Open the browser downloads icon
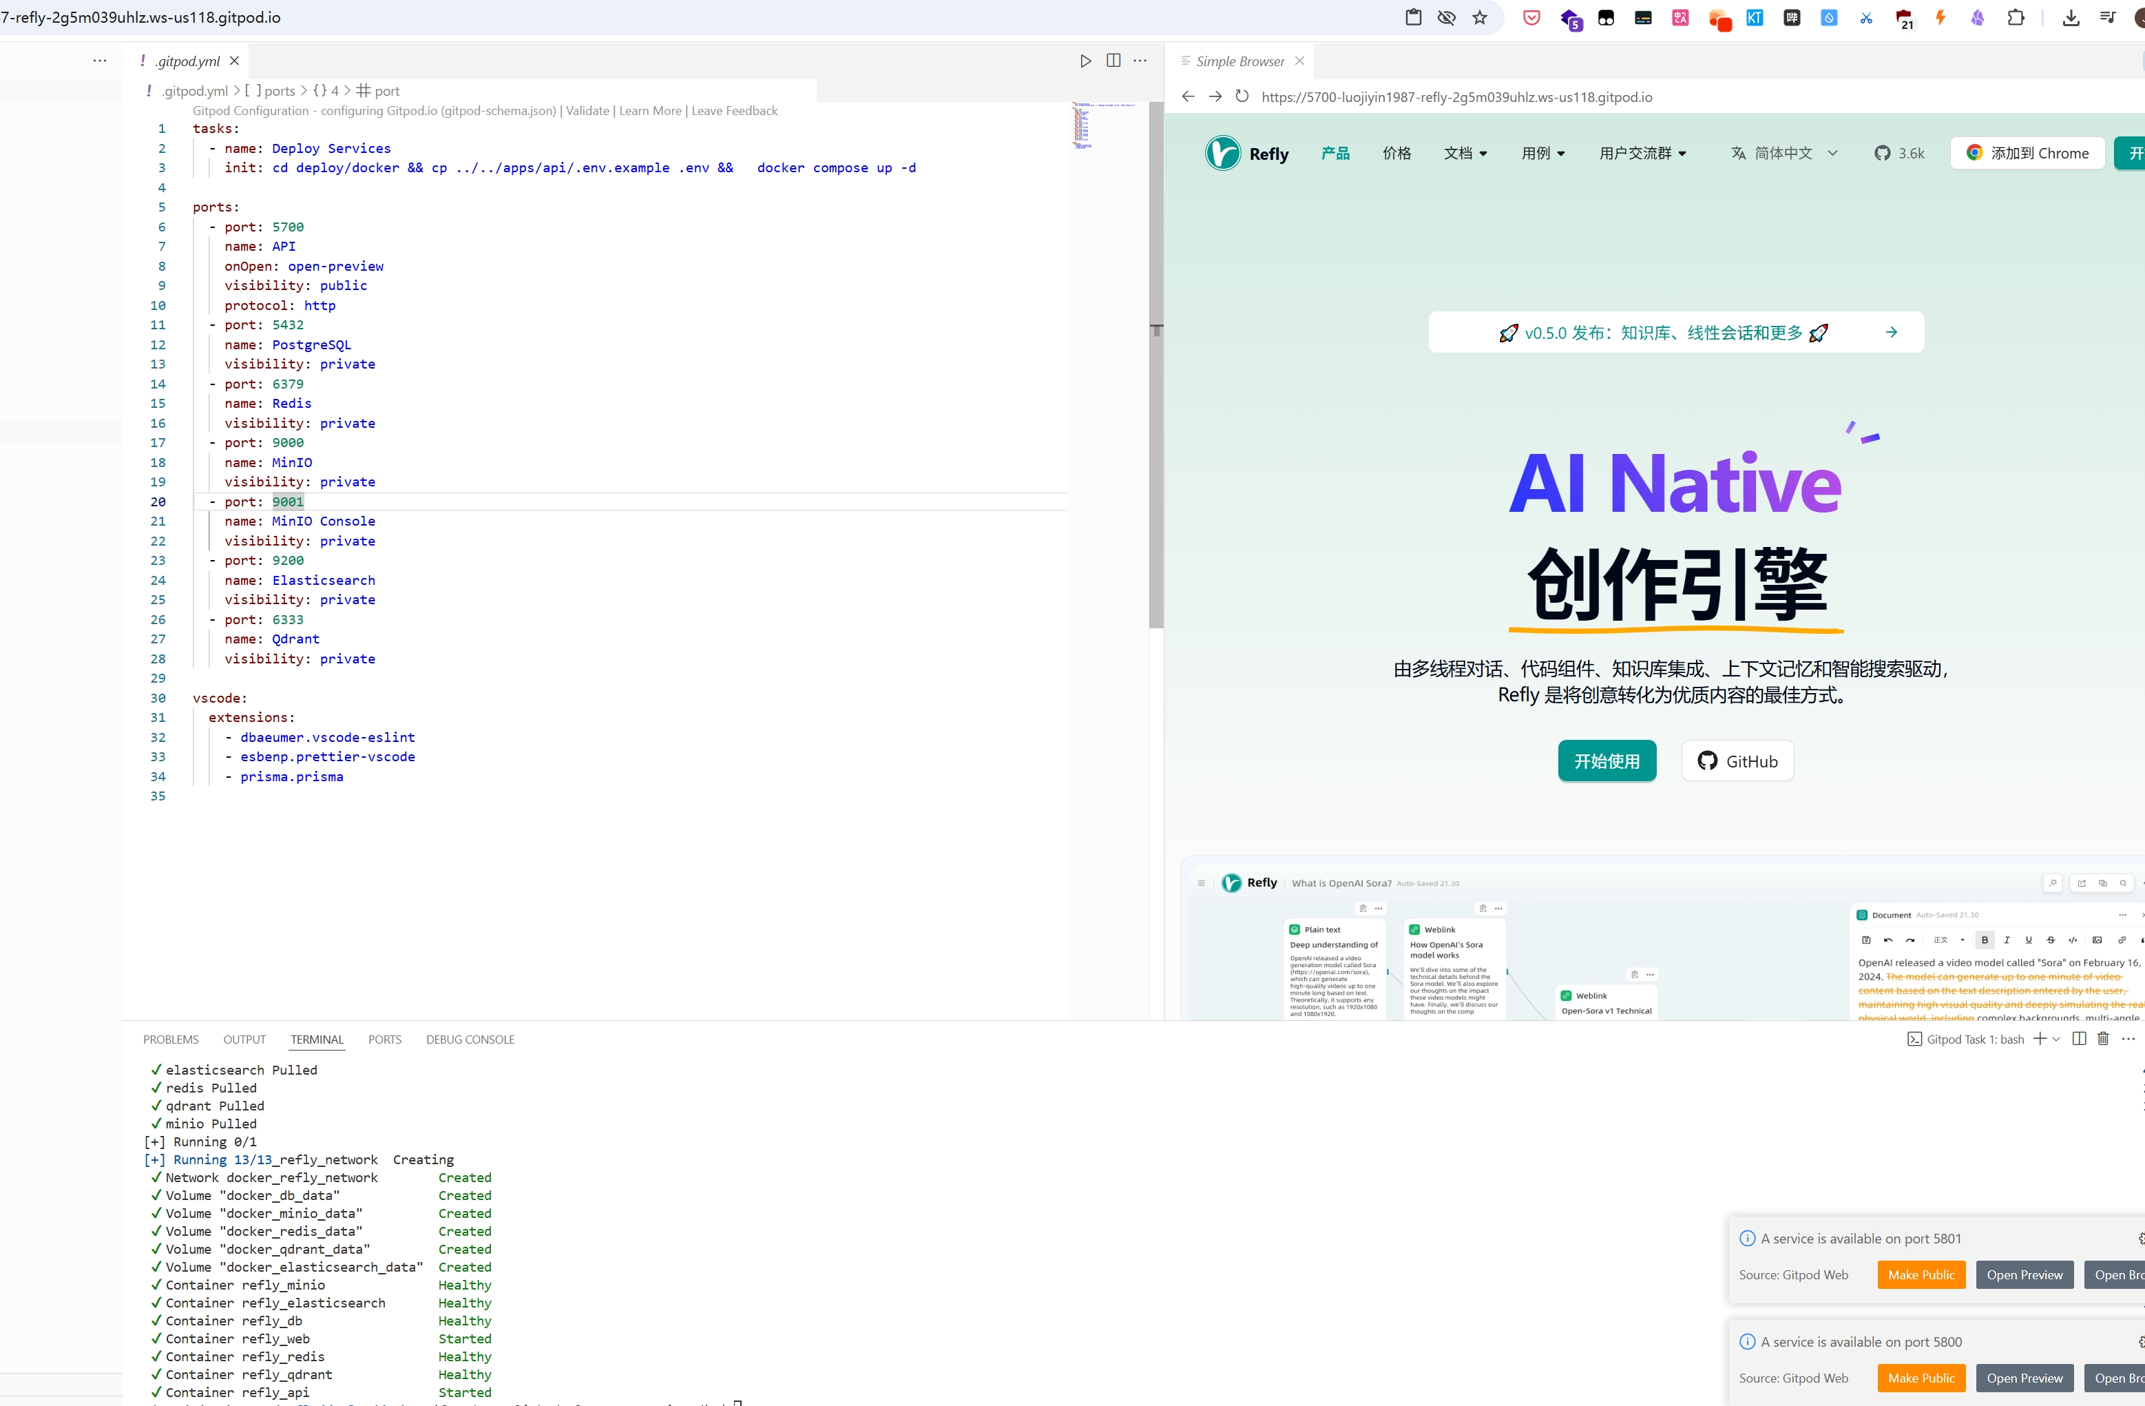The height and width of the screenshot is (1406, 2145). point(2070,17)
